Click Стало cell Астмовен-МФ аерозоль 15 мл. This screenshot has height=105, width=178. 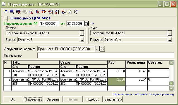(x=83, y=71)
